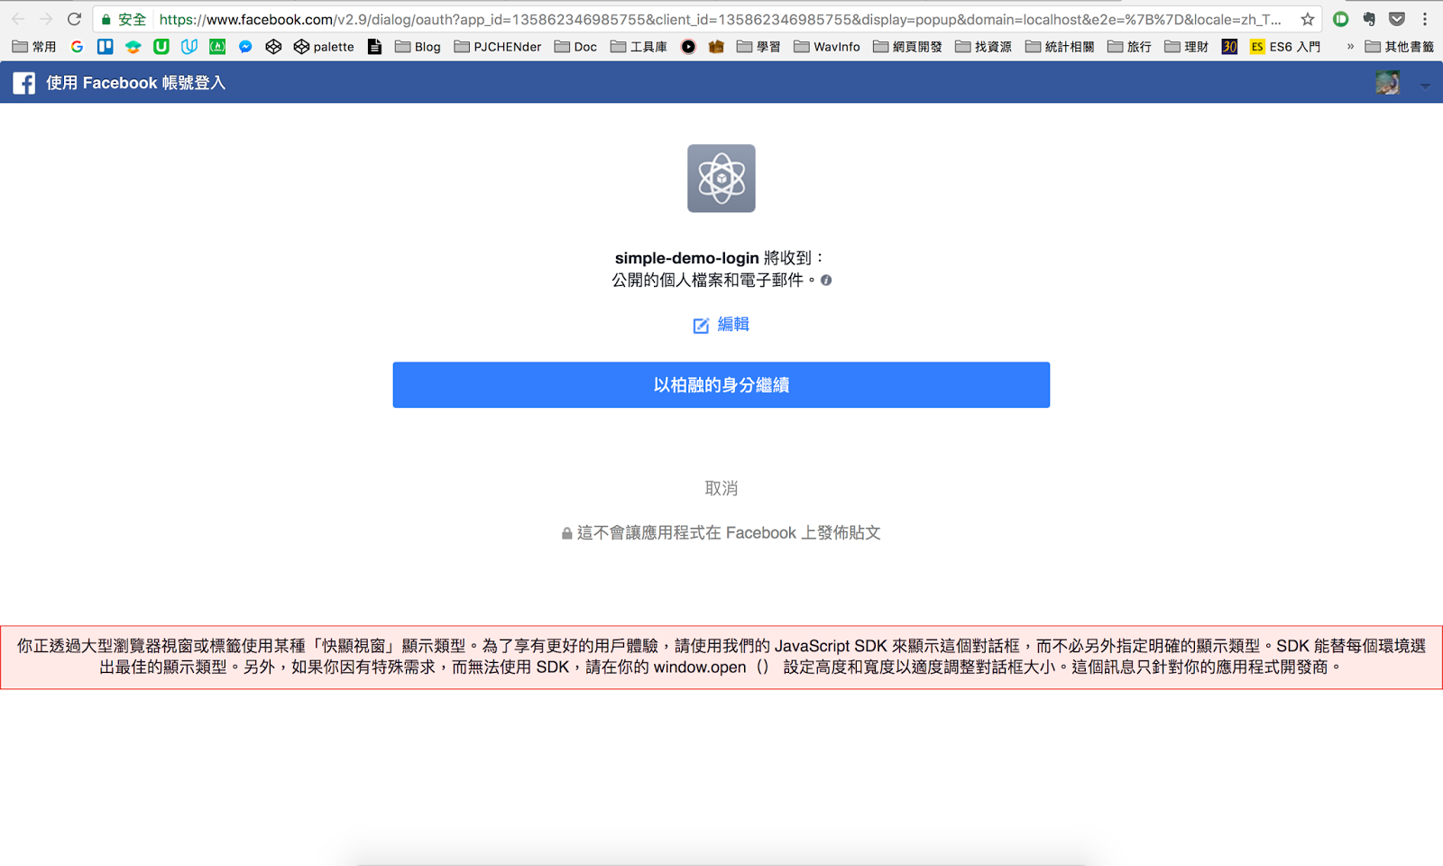Screen dimensions: 1443x866
Task: Open the black circle play bookmark icon
Action: pyautogui.click(x=688, y=46)
